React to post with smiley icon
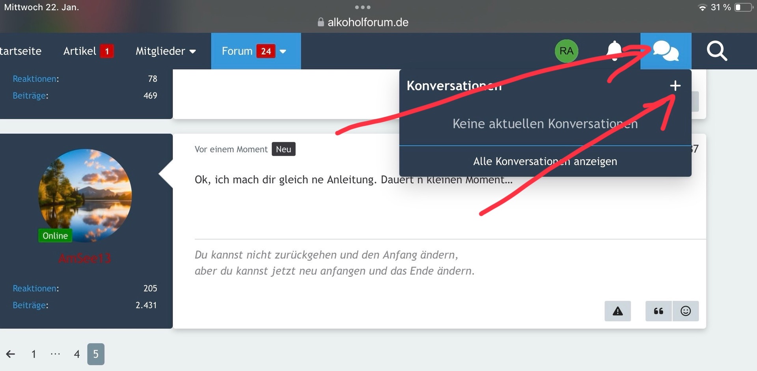 (x=686, y=311)
